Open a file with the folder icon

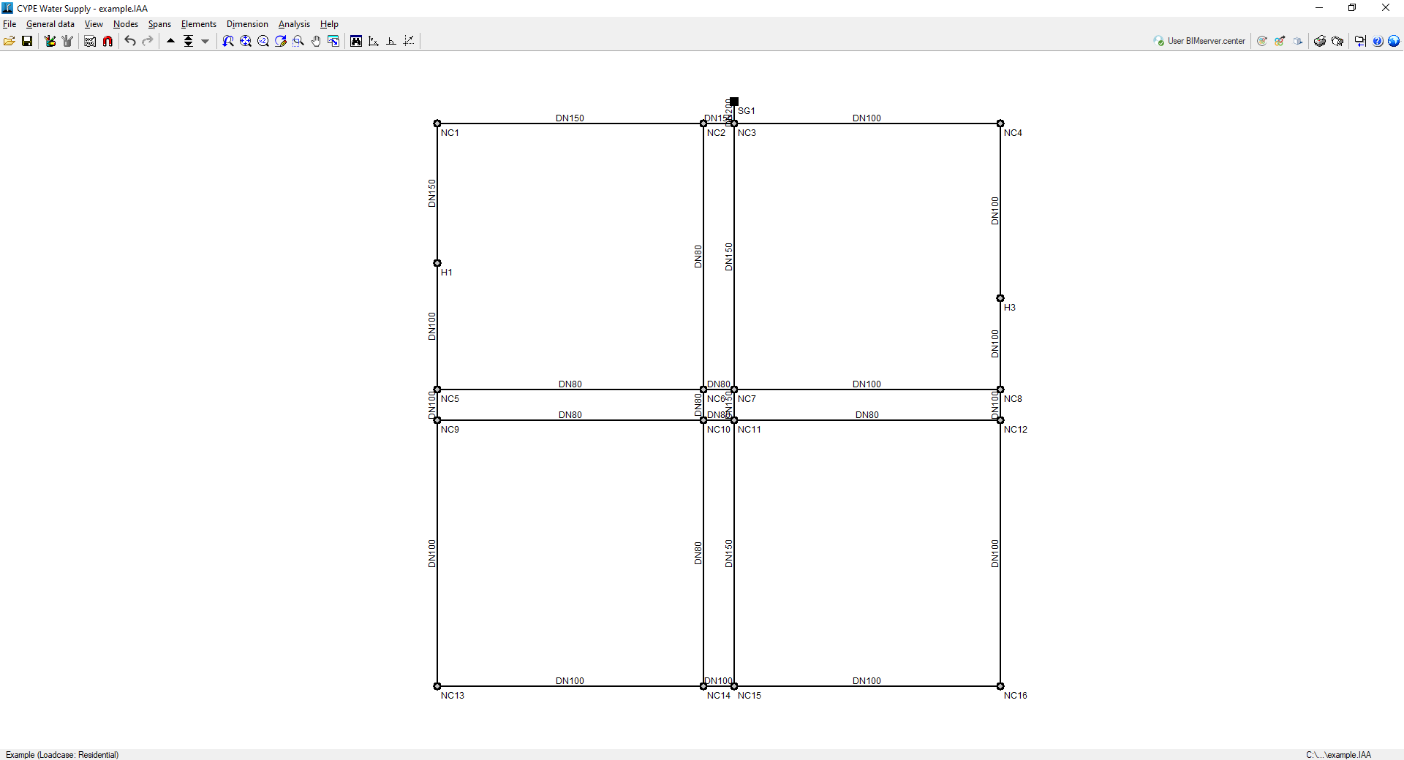click(10, 41)
